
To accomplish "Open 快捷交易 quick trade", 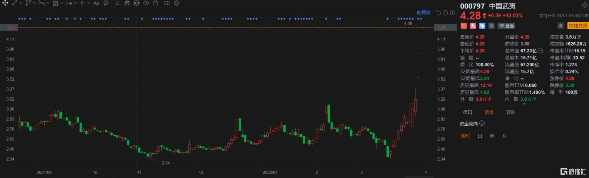I will (577, 26).
